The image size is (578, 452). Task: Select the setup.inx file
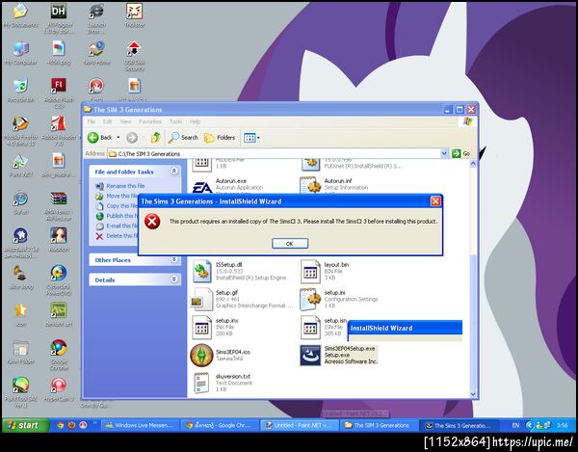[x=215, y=328]
